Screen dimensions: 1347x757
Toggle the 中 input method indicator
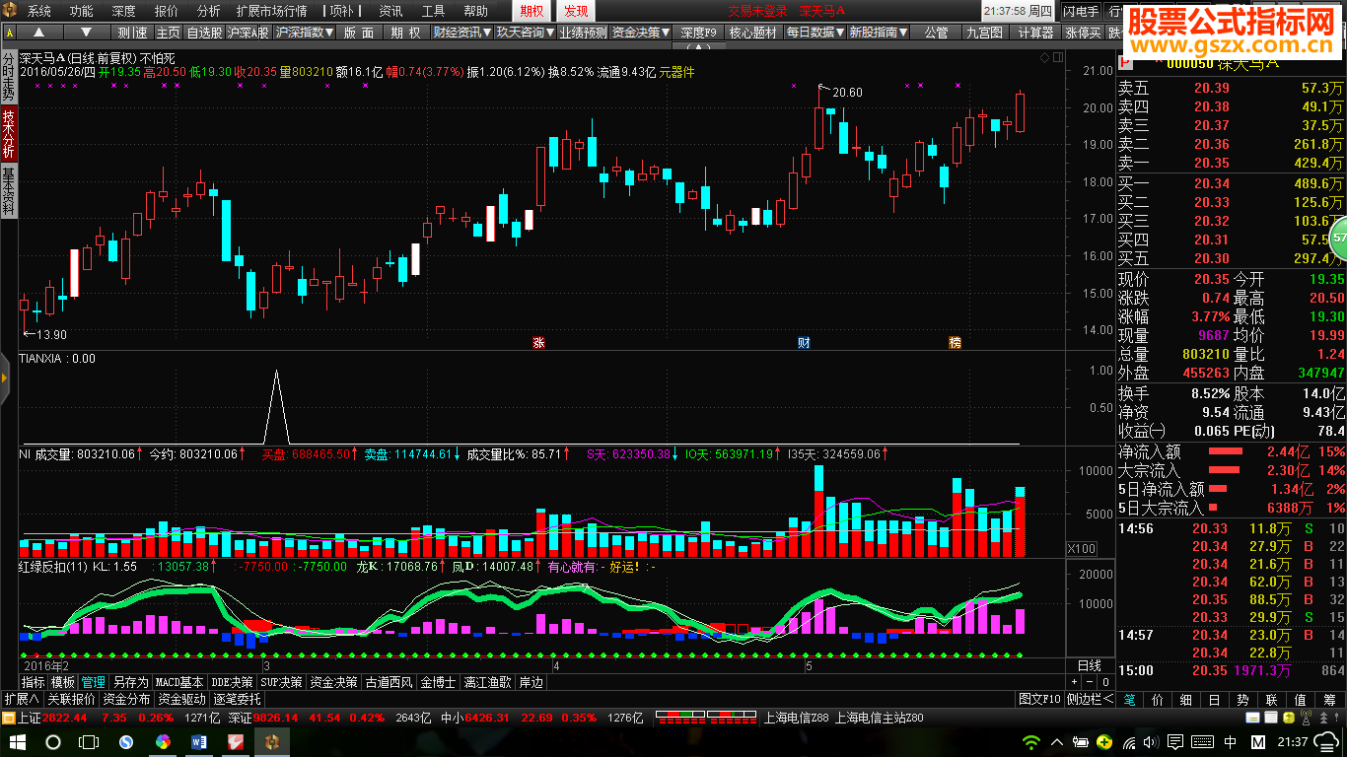1232,741
